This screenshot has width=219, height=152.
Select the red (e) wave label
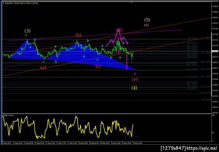(x=135, y=79)
